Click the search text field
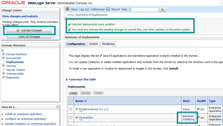Viewport: 223px width, 126px height. click(x=145, y=10)
